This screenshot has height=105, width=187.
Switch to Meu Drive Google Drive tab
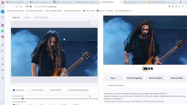[40, 2]
